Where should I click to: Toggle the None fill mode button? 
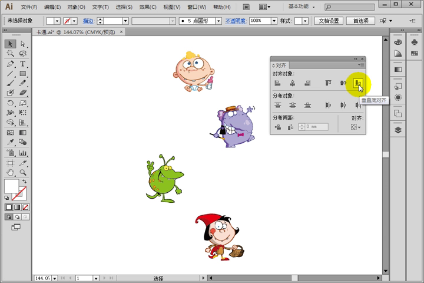click(25, 207)
